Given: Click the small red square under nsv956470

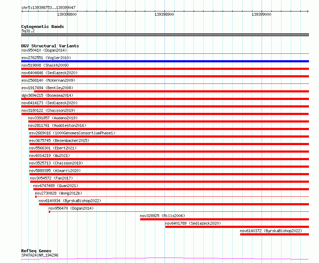Looking at the screenshot, I should [x=49, y=212].
